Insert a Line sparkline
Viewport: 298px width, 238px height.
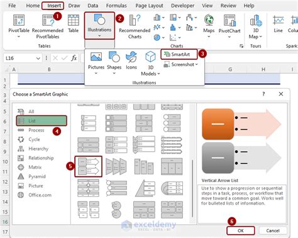click(278, 24)
